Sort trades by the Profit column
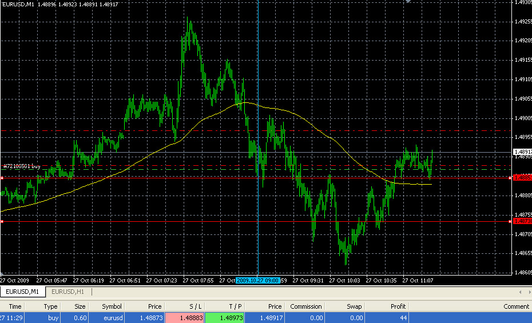The image size is (532, 323). 398,306
